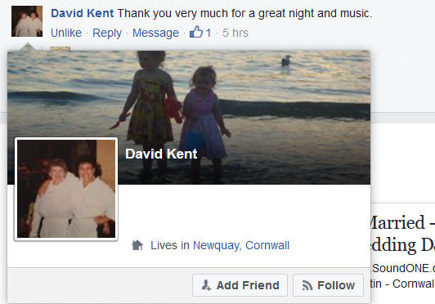Click the Add Friend button
The height and width of the screenshot is (304, 435).
pos(240,285)
